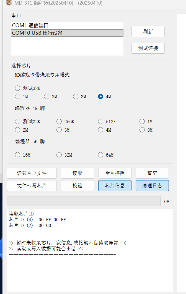Viewport: 186px width, 294px height.
Task: 选择MD模式下的 2M 容量
Action: tap(46, 96)
